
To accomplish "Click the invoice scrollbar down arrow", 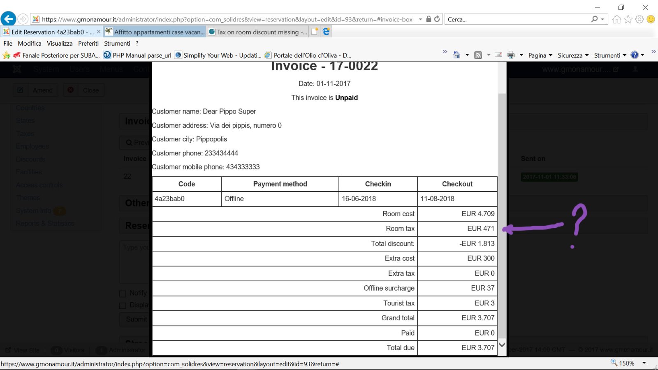I will (x=502, y=345).
